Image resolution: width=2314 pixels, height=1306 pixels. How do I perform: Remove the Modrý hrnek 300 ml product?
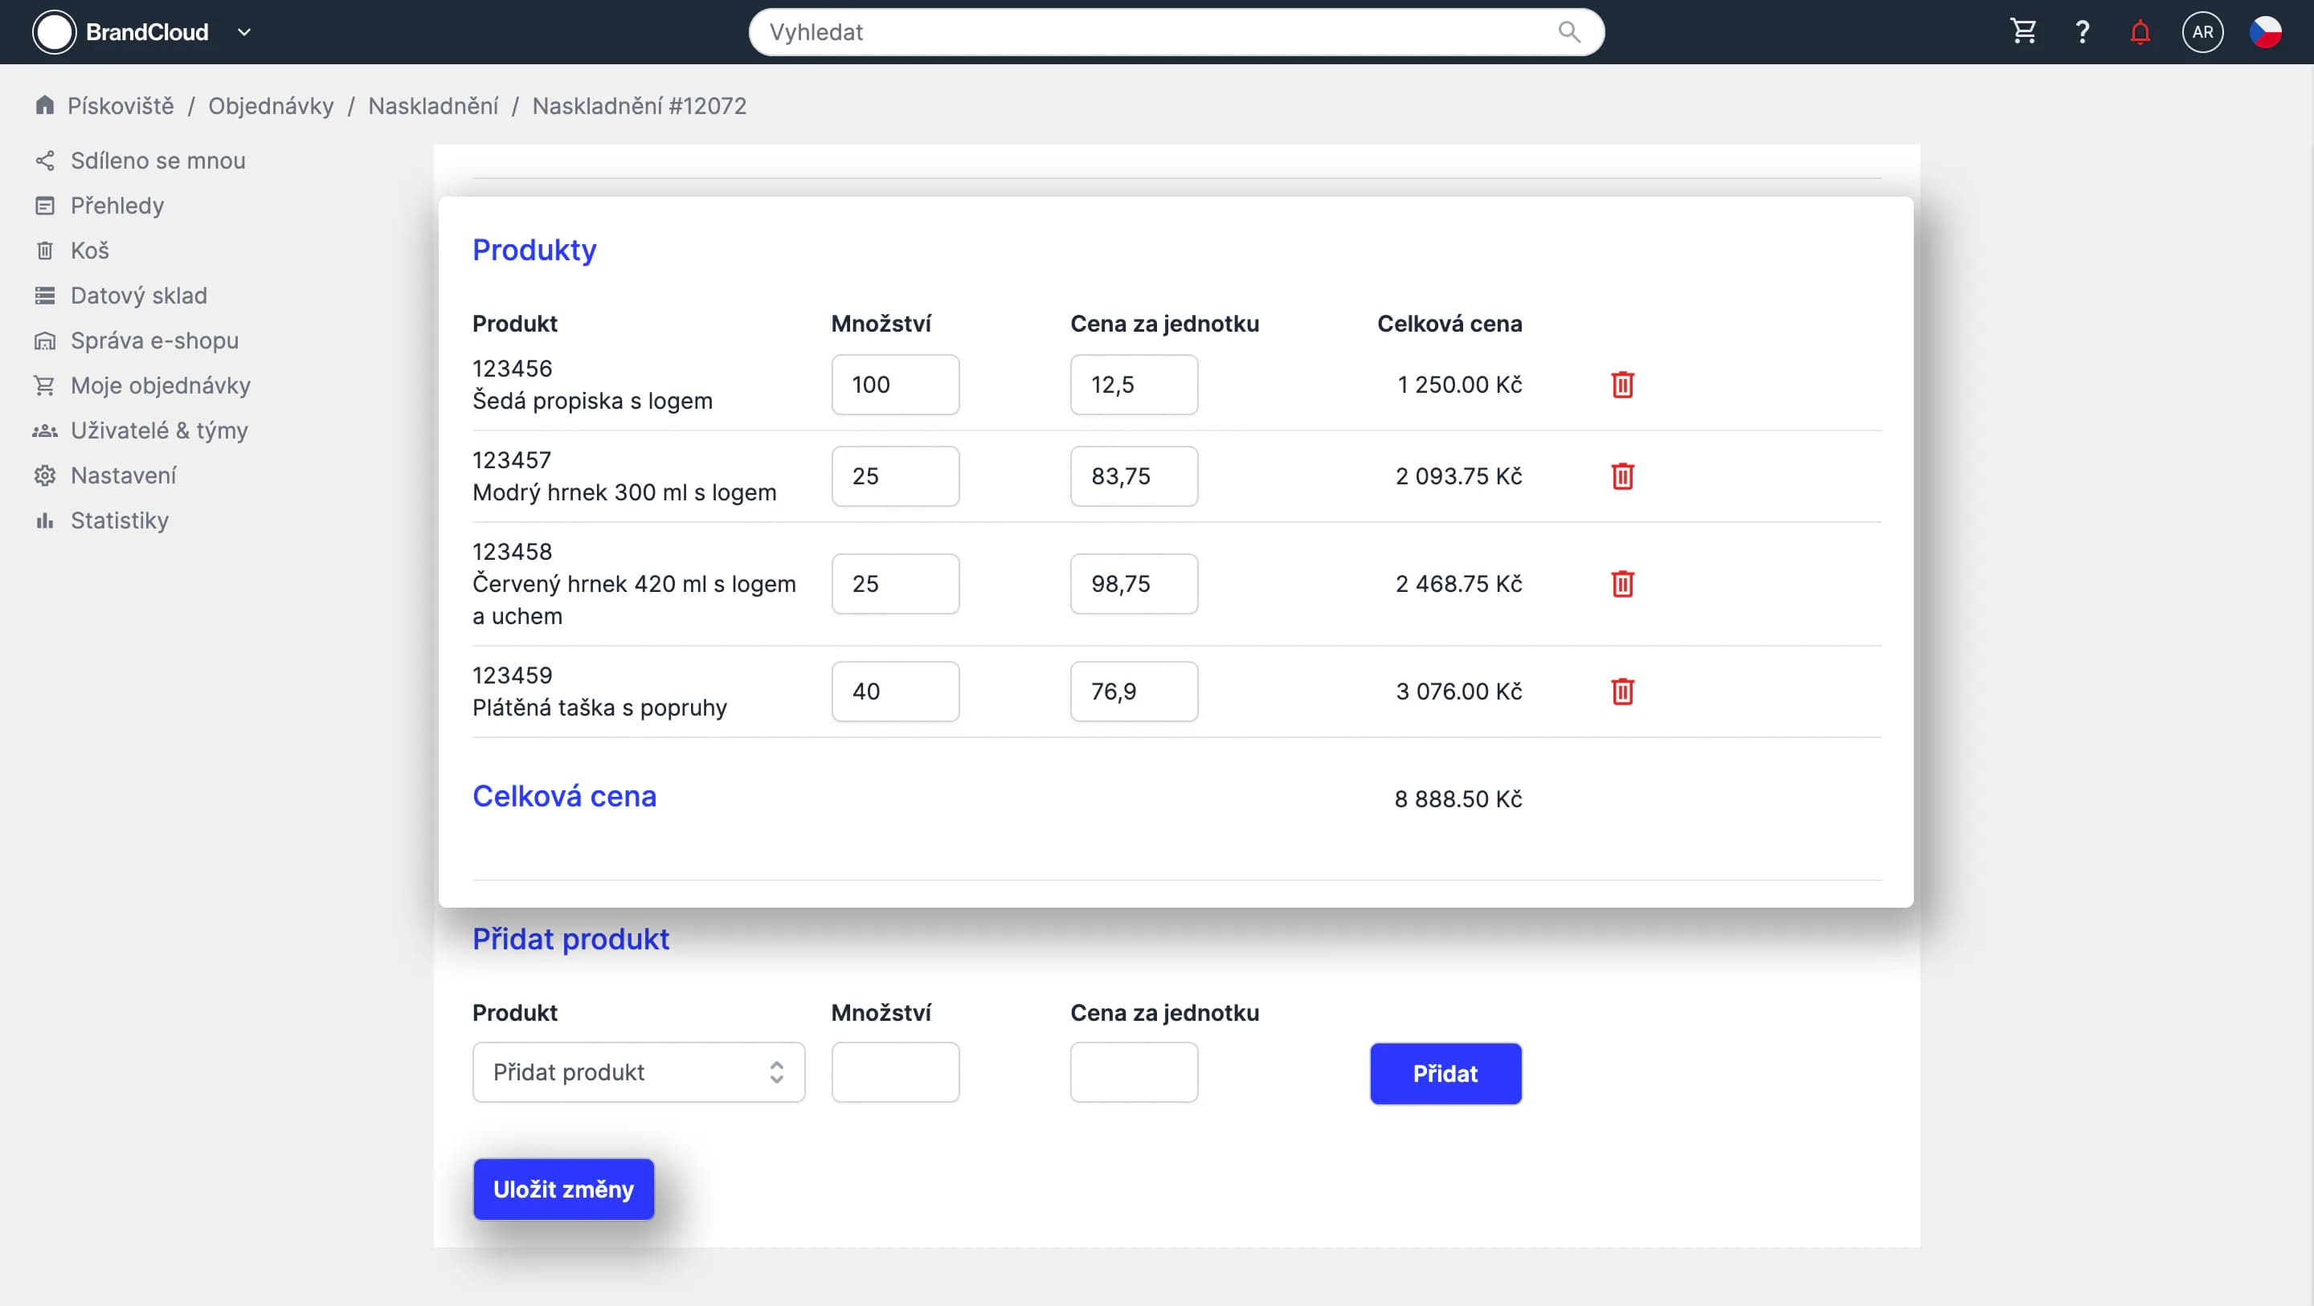[1621, 476]
